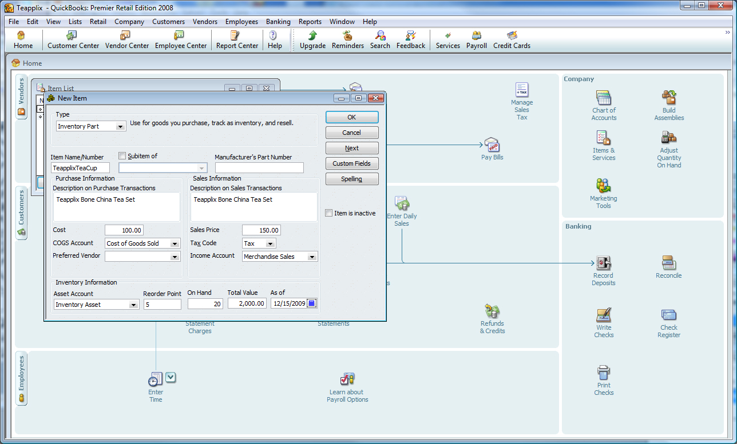The width and height of the screenshot is (737, 444).
Task: Open the item Type dropdown
Action: (120, 126)
